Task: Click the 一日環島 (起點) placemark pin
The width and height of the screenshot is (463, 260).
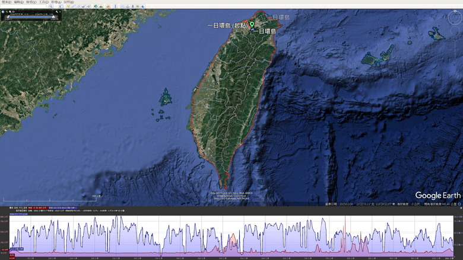Action: (x=252, y=25)
